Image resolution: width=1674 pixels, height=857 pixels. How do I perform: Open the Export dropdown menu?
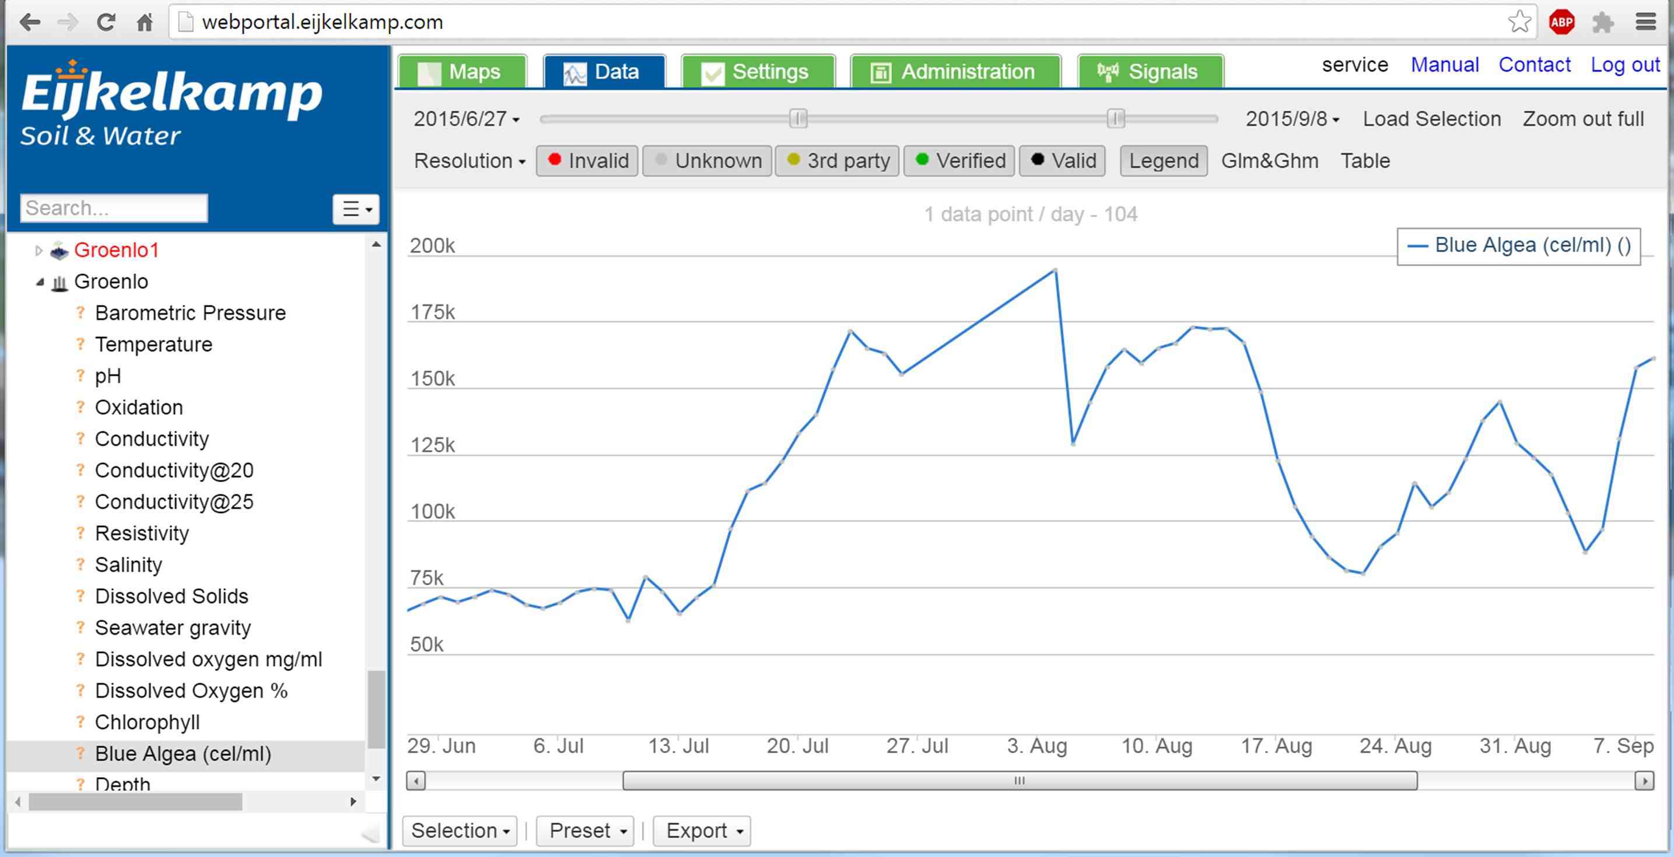point(702,830)
